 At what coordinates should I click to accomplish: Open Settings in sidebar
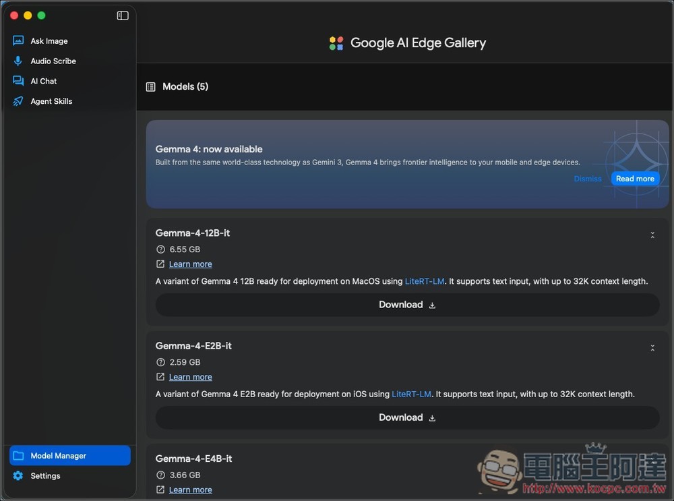point(69,475)
